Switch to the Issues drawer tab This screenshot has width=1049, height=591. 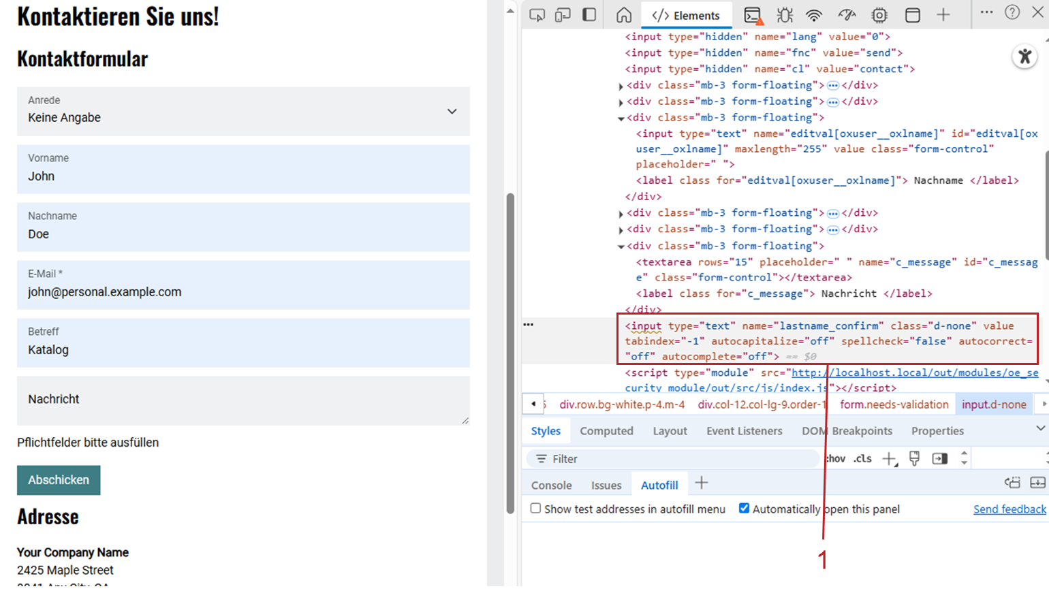(606, 485)
